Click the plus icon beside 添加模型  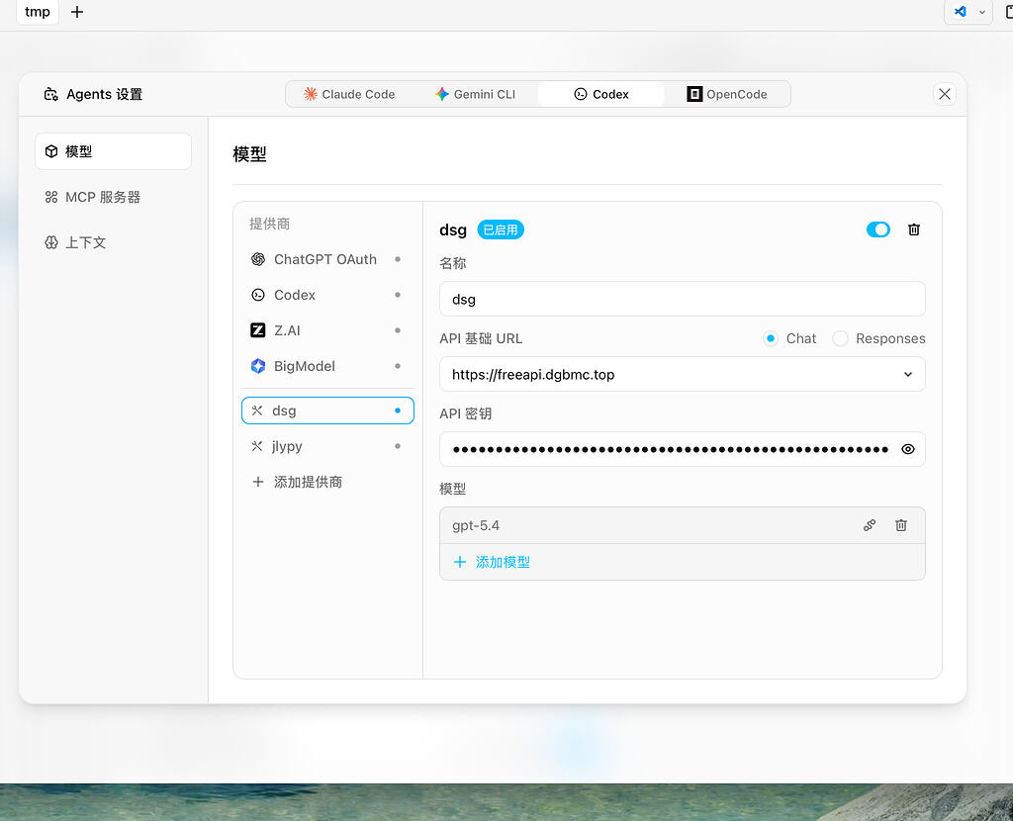click(459, 562)
